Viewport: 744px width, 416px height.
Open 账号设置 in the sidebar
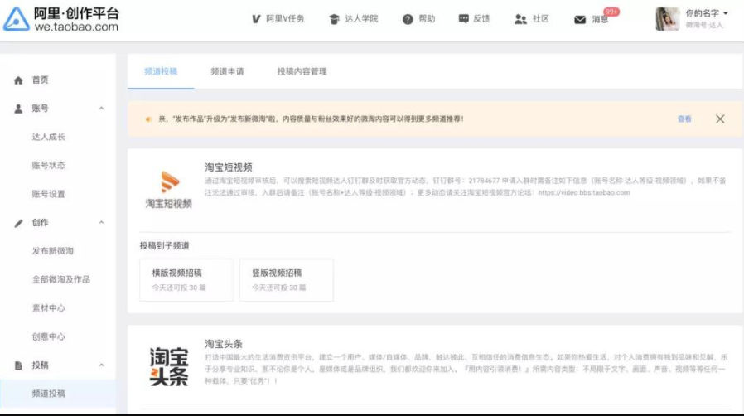(x=48, y=194)
